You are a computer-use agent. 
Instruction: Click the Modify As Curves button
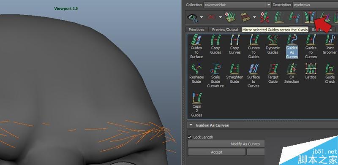[226, 144]
